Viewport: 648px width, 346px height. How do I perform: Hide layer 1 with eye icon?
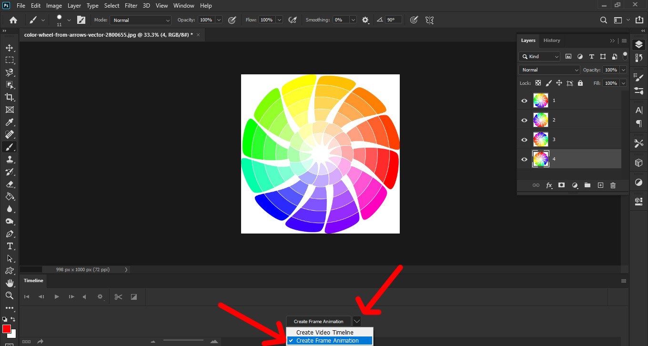pyautogui.click(x=524, y=101)
